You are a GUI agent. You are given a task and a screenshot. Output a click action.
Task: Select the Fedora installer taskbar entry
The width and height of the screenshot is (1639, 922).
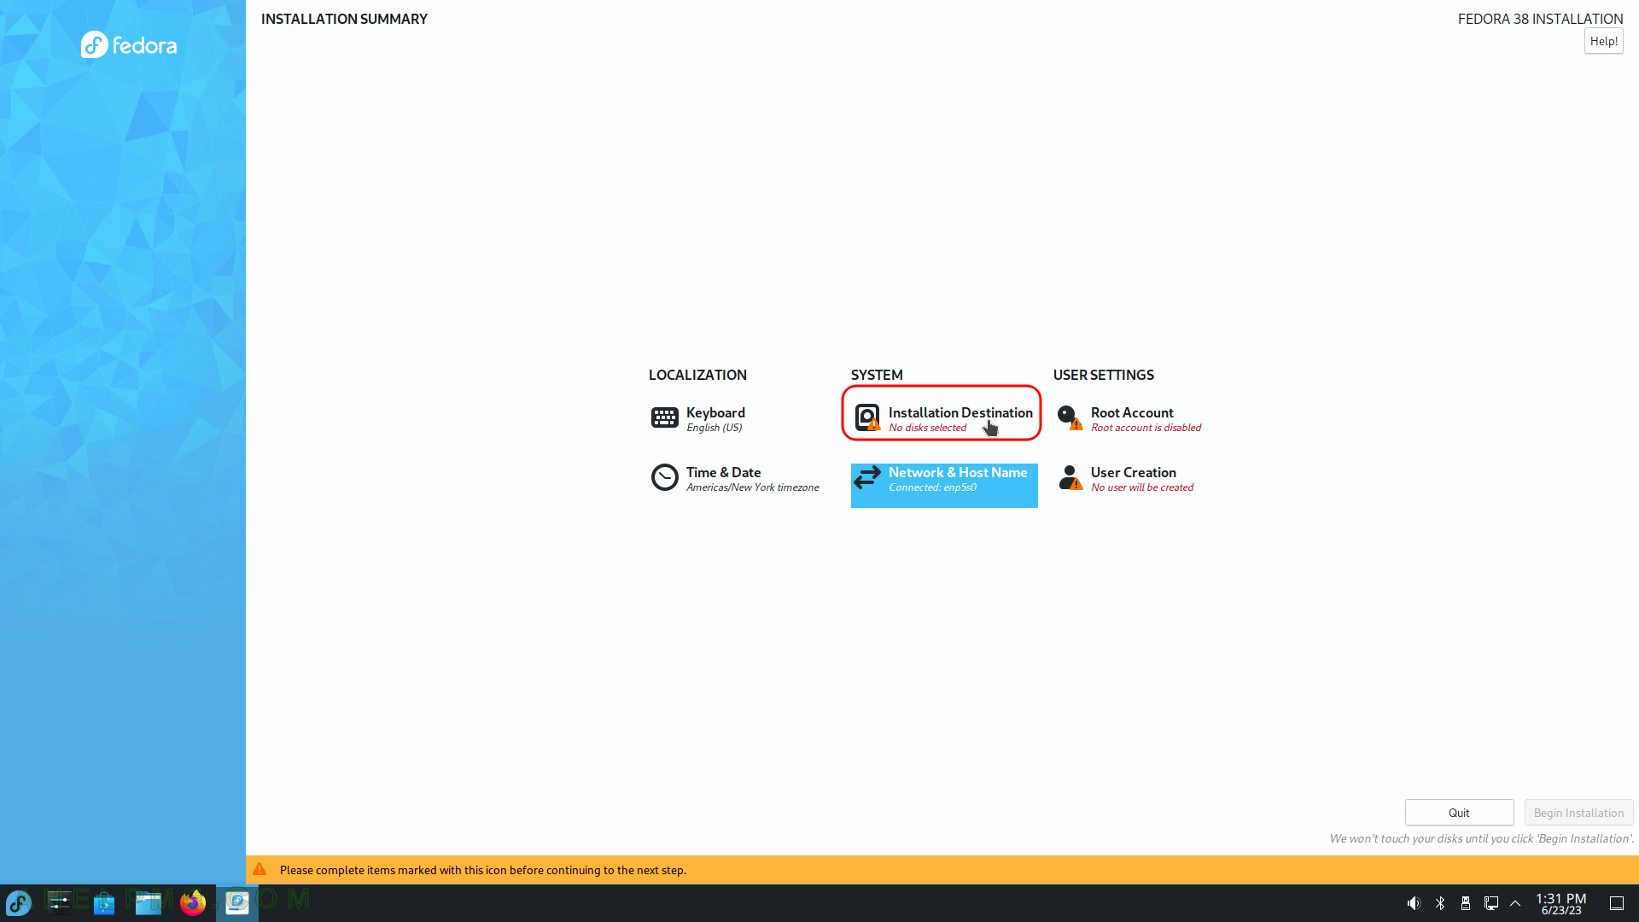click(237, 902)
